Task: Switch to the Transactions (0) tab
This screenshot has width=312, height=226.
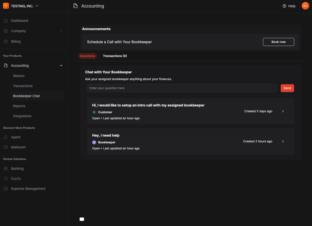Action: [115, 56]
